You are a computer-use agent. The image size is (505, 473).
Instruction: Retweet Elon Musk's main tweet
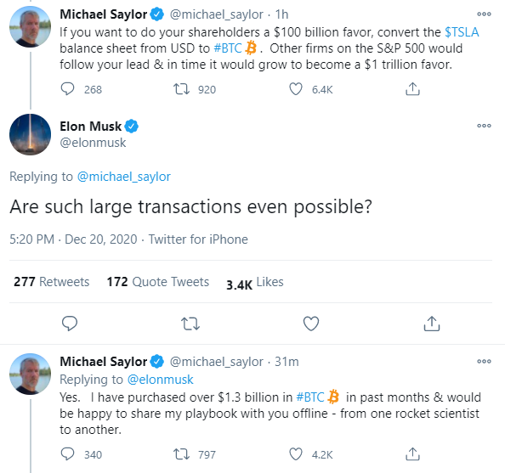pos(190,324)
